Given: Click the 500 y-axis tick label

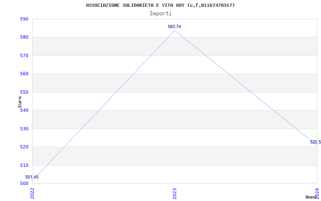Looking at the screenshot, I should point(24,184).
